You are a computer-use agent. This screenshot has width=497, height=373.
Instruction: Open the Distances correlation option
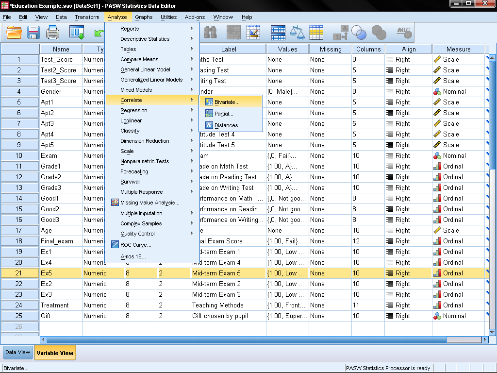(228, 125)
